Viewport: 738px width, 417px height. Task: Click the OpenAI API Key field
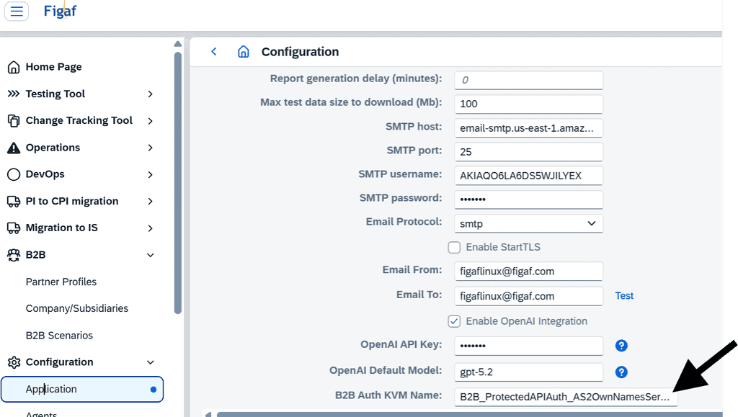pos(528,346)
